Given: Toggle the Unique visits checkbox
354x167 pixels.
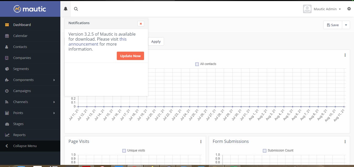Looking at the screenshot, I should tap(124, 150).
